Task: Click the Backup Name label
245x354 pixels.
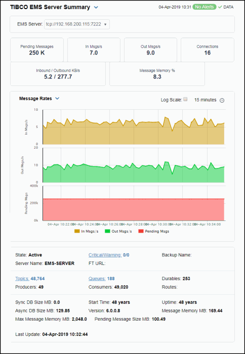Action: 177,255
